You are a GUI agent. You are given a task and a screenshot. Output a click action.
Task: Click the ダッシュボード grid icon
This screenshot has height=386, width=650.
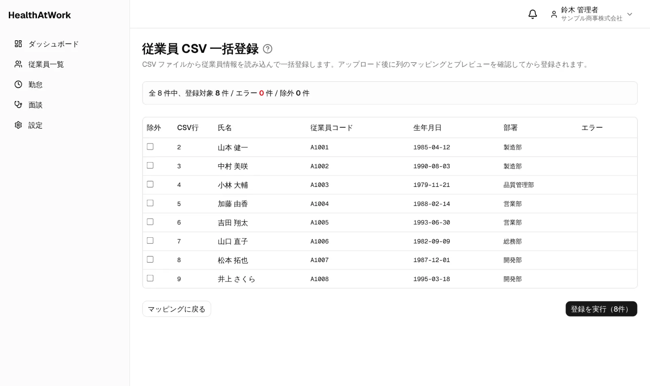click(x=18, y=44)
